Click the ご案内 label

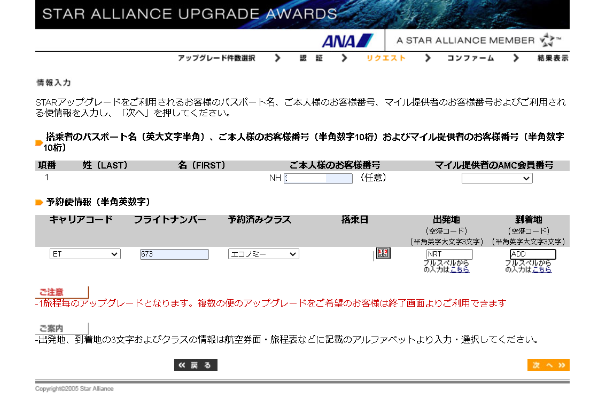click(51, 328)
